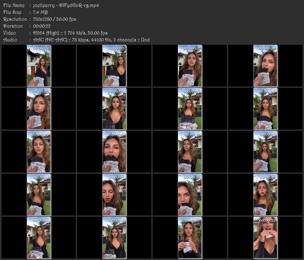Open the thumbnail stamped 00:00:21
Viewport: 304px width, 260px height.
coord(265,238)
